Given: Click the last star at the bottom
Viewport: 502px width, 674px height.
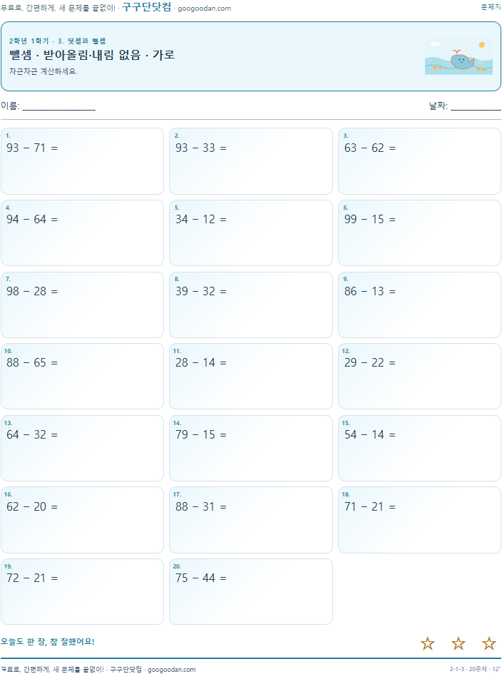Looking at the screenshot, I should [x=488, y=643].
